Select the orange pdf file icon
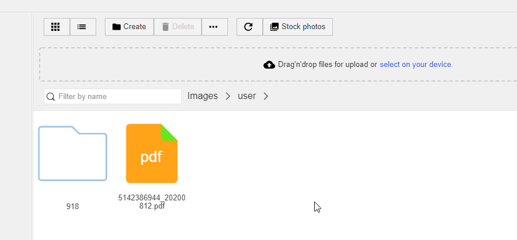 click(x=152, y=153)
